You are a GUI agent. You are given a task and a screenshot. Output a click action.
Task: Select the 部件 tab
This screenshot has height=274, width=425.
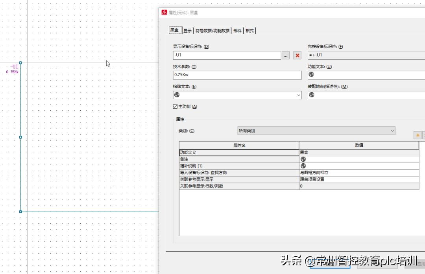pos(237,31)
